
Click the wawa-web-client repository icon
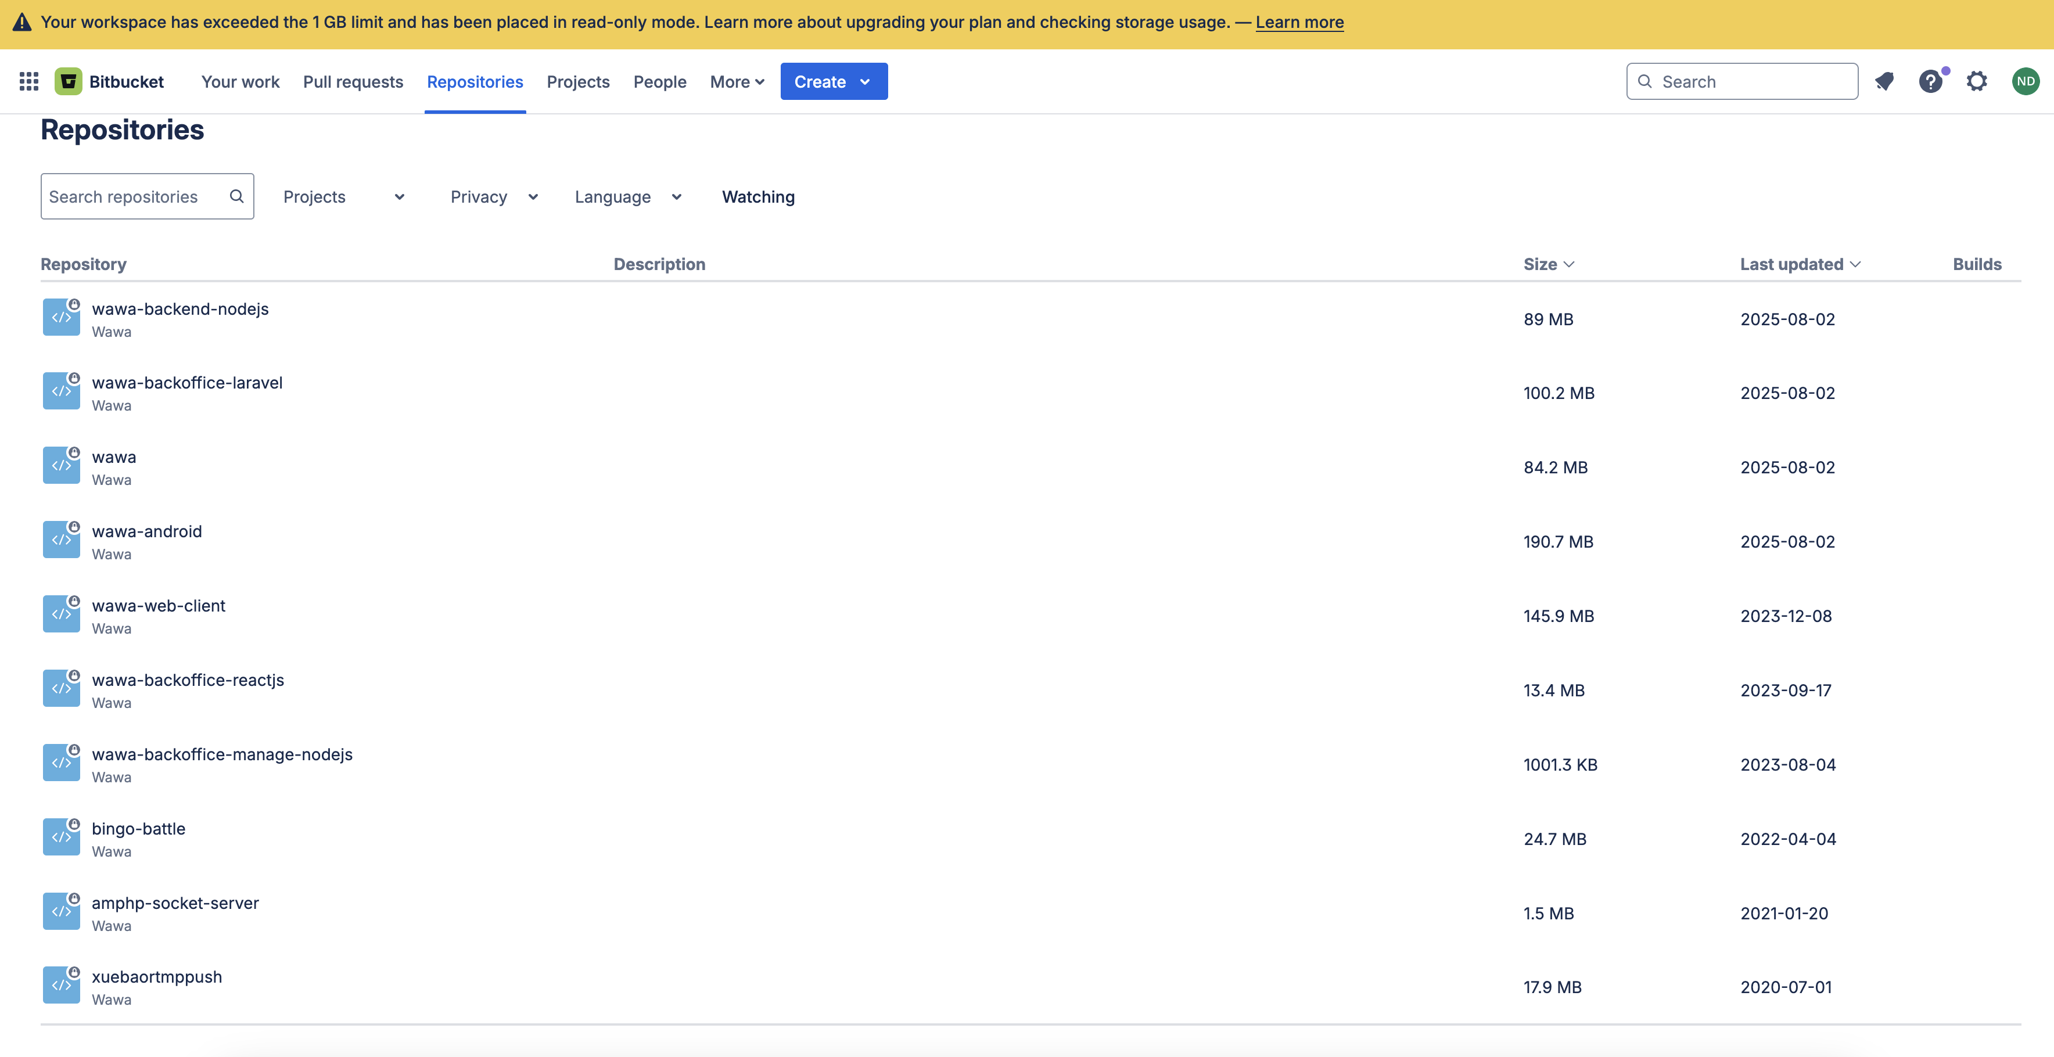[62, 614]
